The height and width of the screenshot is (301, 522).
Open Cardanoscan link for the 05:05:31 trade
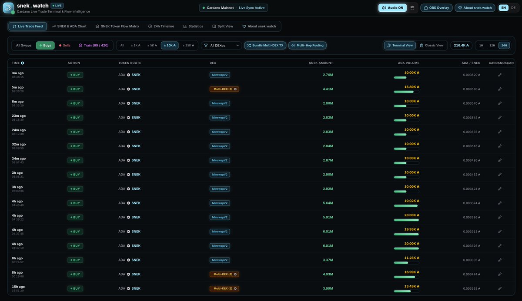(500, 175)
